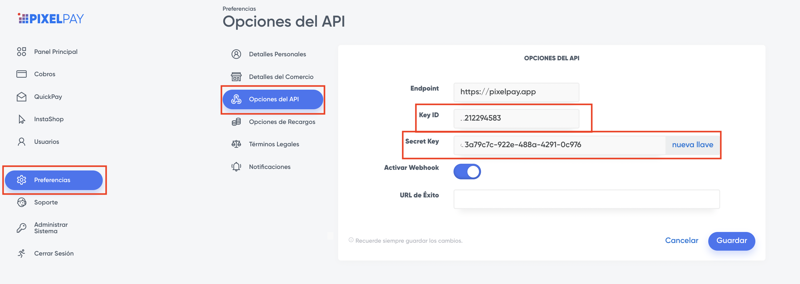Image resolution: width=800 pixels, height=284 pixels.
Task: Click the Panel Principal dashboard icon
Action: pyautogui.click(x=21, y=52)
